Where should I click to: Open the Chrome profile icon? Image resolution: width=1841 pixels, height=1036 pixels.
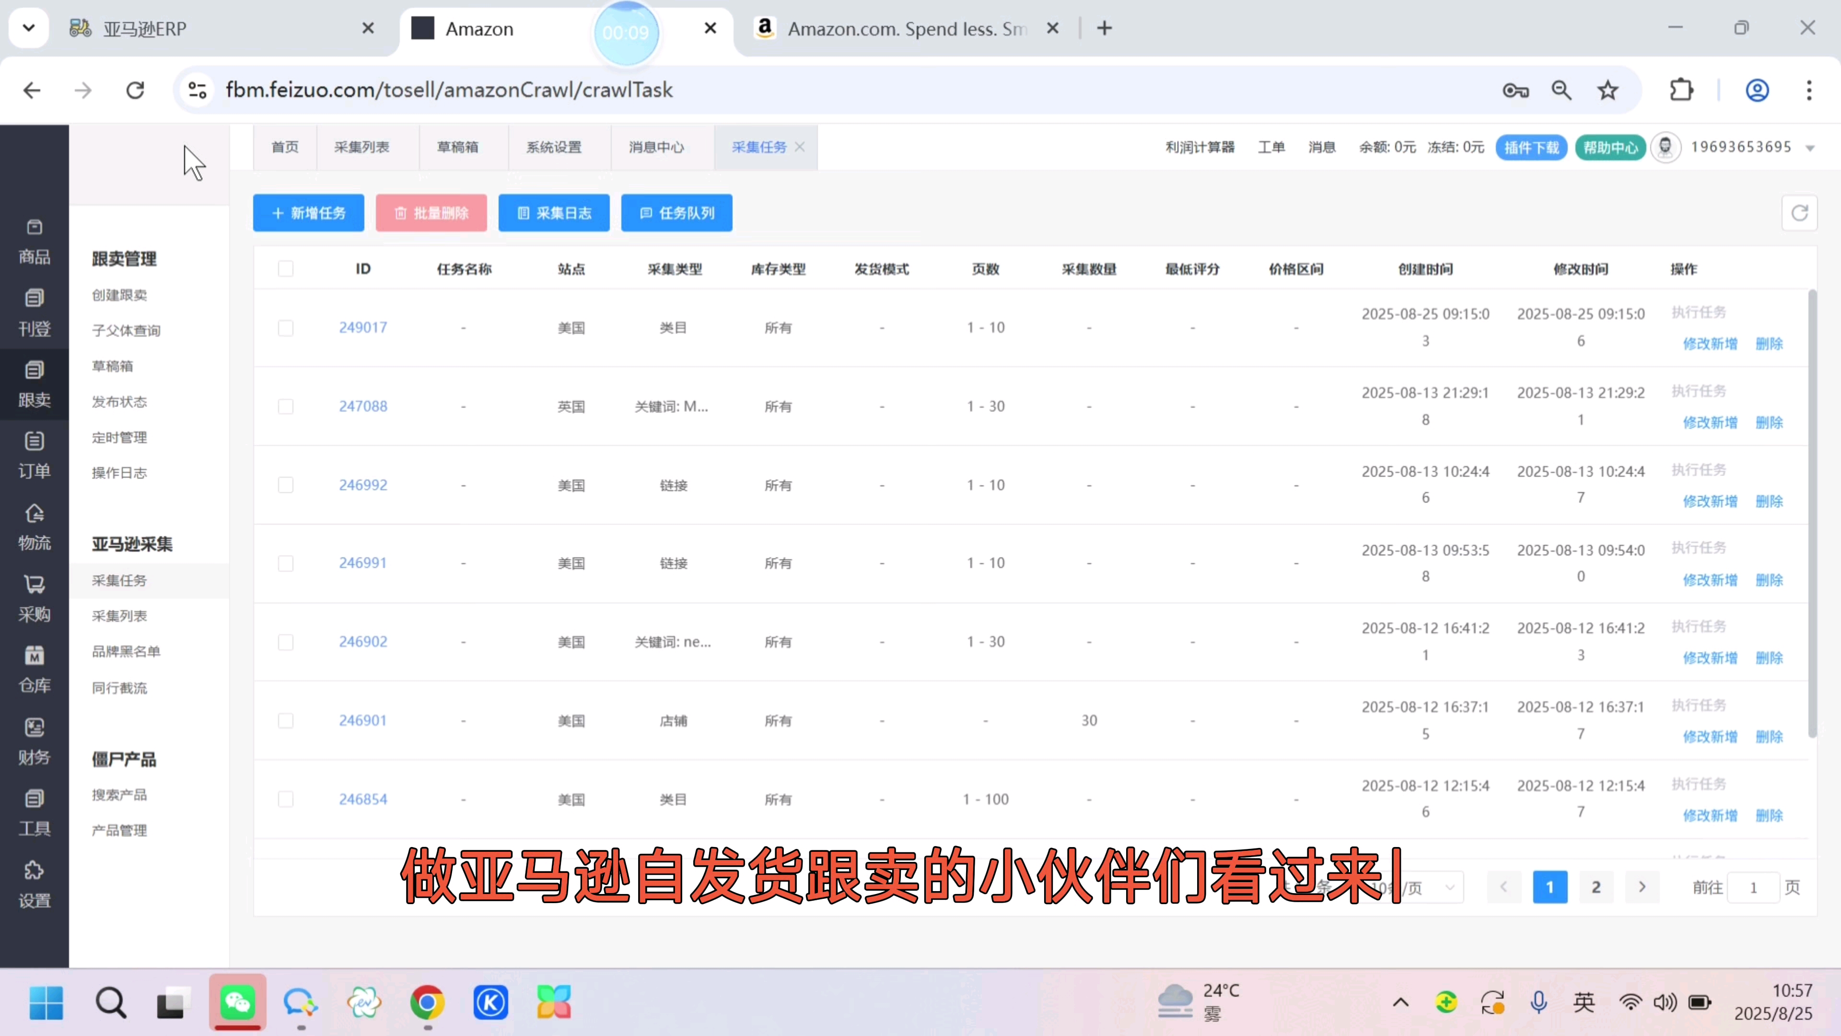pyautogui.click(x=1758, y=90)
